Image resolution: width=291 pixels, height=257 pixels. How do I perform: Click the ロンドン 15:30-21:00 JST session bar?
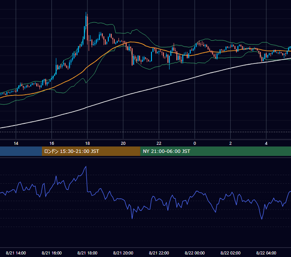[91, 151]
